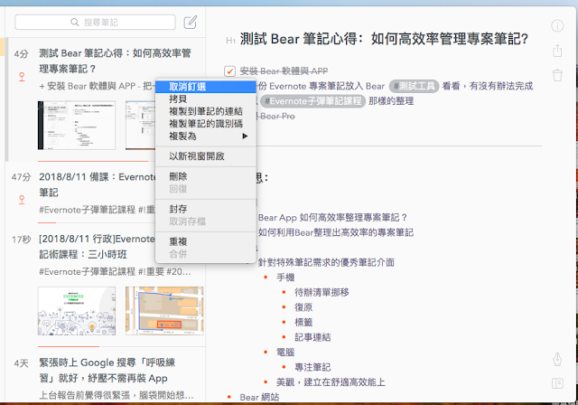Toggle the sidebar panel icon at bottom right
This screenshot has width=578, height=405.
point(557,383)
